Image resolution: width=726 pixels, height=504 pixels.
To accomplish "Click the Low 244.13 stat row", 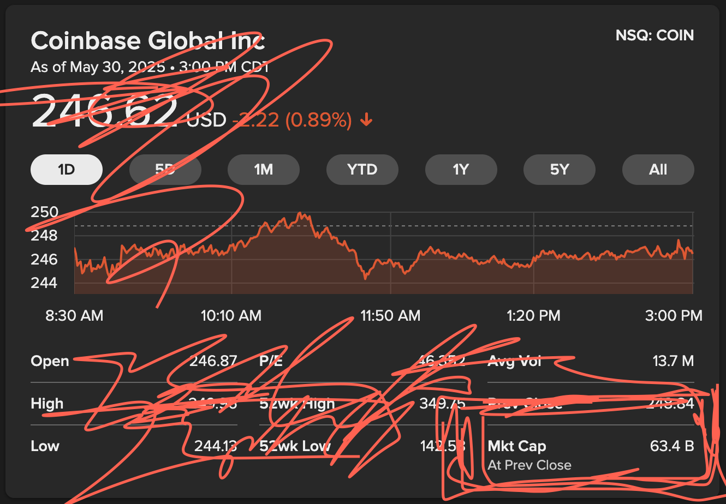I will (134, 446).
